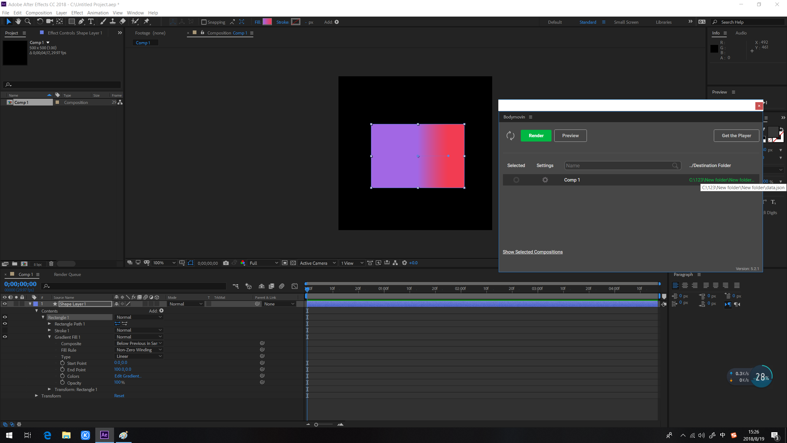Open Comp 1 render settings gear in Bodymovin
This screenshot has width=787, height=443.
point(545,180)
